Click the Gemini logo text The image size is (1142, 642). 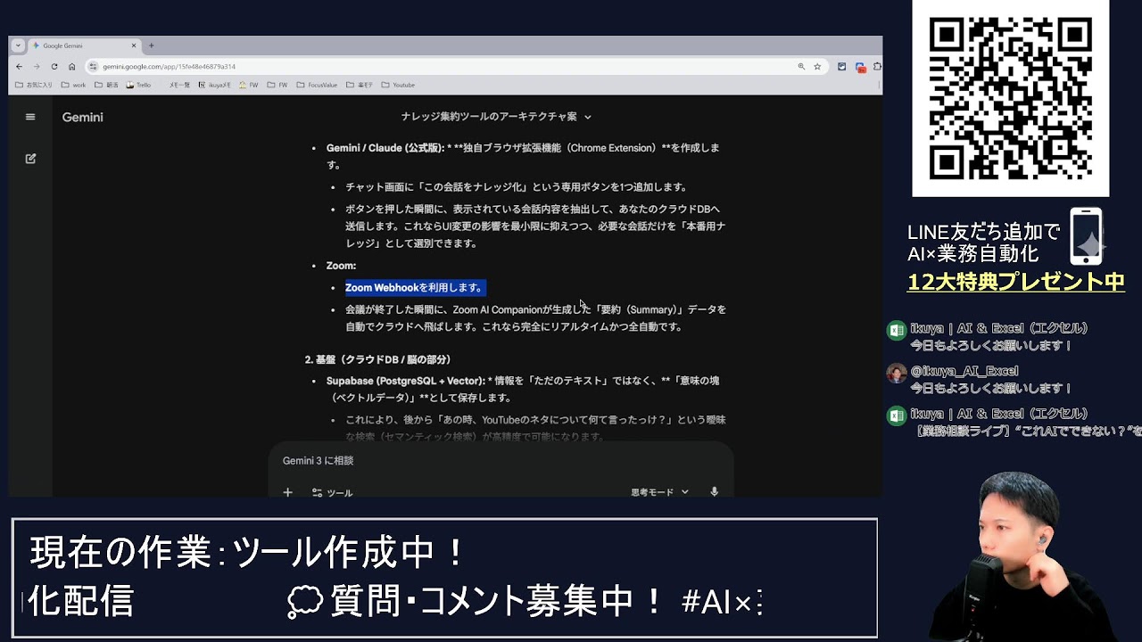click(82, 117)
